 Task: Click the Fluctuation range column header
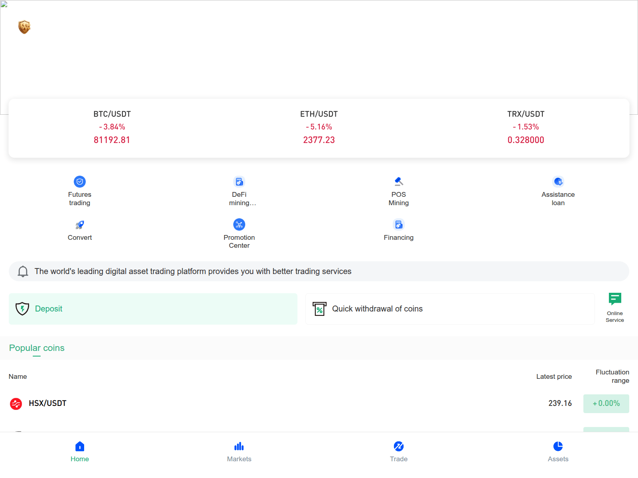(612, 376)
